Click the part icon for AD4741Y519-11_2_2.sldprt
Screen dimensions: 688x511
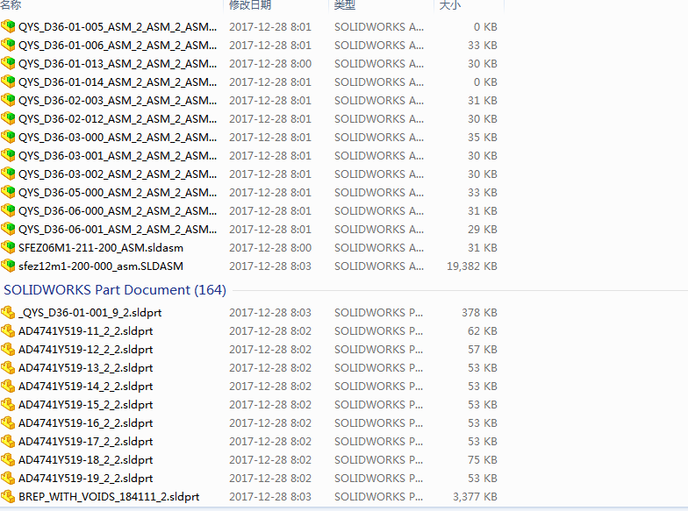8,331
